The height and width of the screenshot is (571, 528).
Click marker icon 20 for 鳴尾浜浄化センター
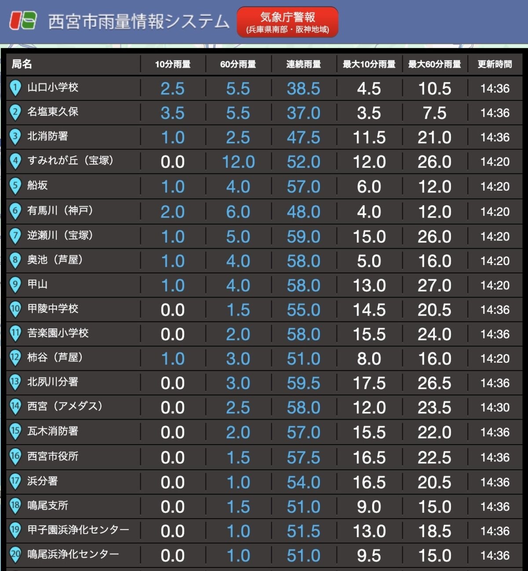pyautogui.click(x=15, y=555)
